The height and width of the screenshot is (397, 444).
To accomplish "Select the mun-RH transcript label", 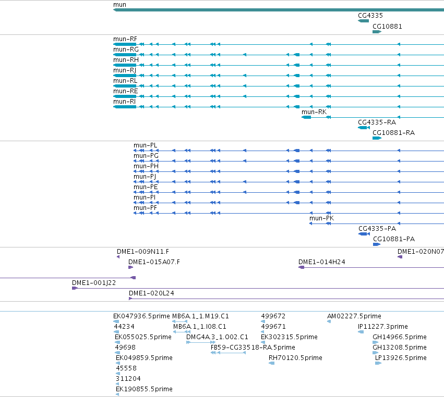I will (x=126, y=60).
